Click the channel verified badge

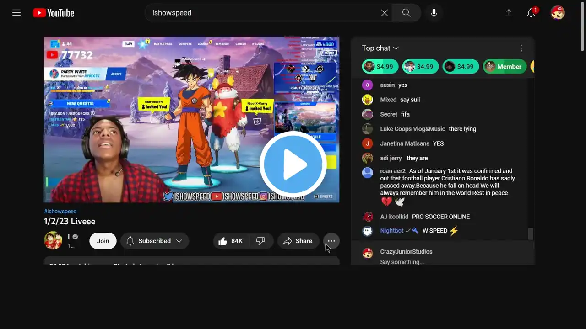[x=75, y=237]
